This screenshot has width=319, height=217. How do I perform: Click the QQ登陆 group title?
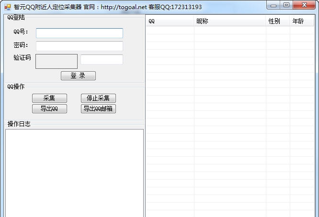[x=16, y=18]
